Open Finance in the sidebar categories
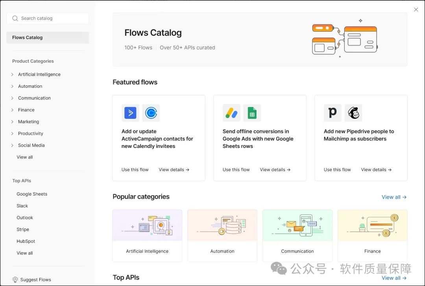 click(x=26, y=110)
